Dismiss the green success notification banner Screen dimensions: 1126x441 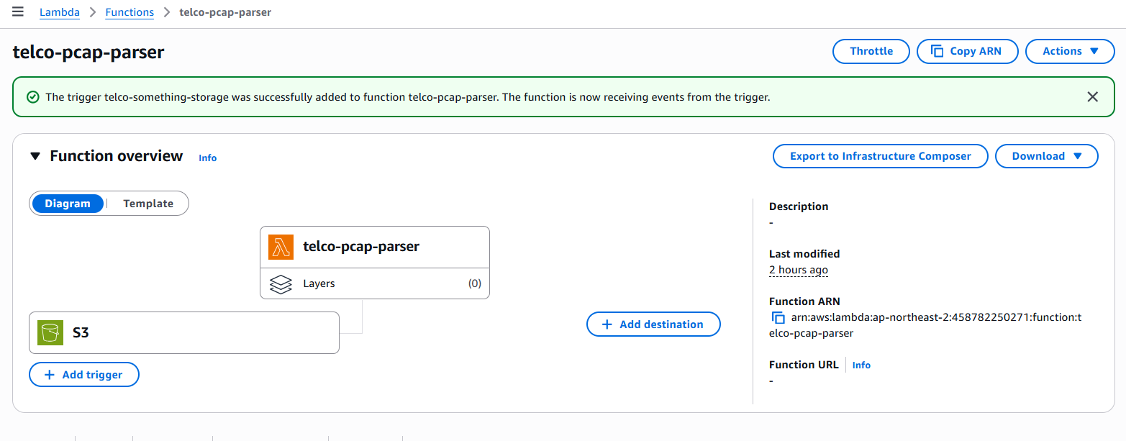click(1092, 96)
